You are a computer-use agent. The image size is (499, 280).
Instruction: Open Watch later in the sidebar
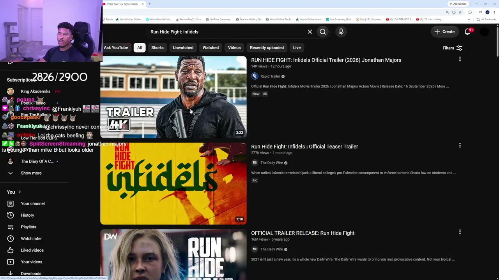[x=31, y=239]
